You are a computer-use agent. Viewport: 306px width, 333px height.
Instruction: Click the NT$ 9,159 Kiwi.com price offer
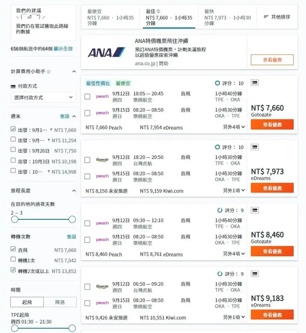tap(162, 191)
